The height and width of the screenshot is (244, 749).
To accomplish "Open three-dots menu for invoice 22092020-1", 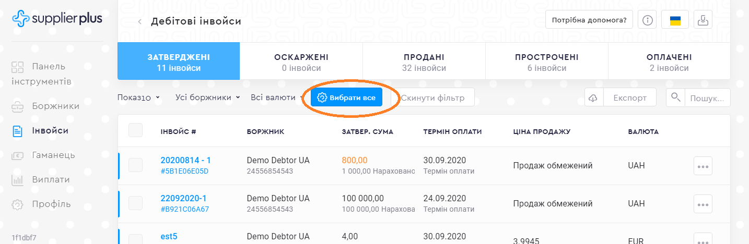I will (703, 203).
